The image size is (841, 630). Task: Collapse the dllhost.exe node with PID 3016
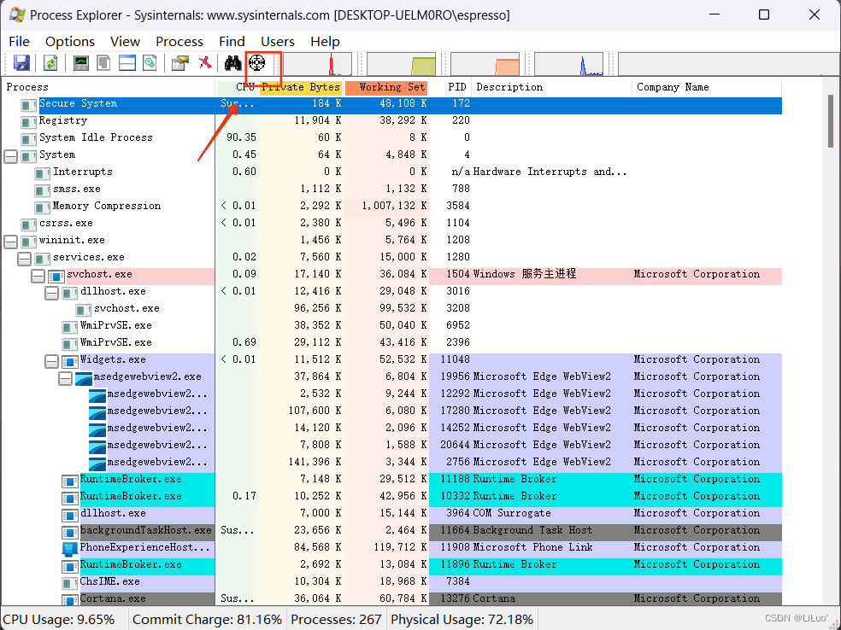click(51, 294)
